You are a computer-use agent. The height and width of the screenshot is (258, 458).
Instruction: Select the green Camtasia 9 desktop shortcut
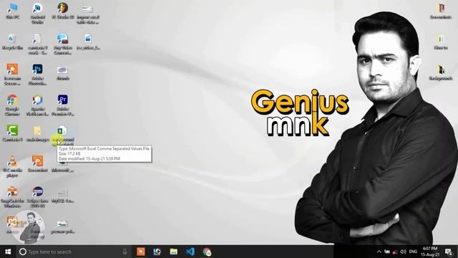point(13,133)
